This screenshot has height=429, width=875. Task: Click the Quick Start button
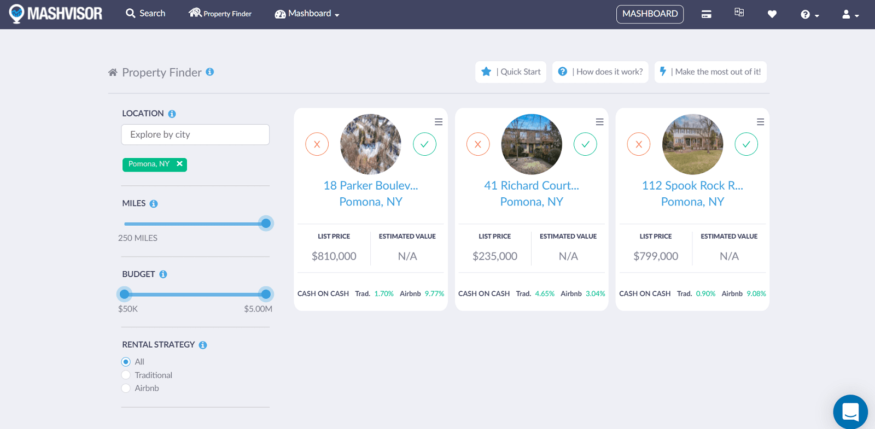[x=511, y=72]
